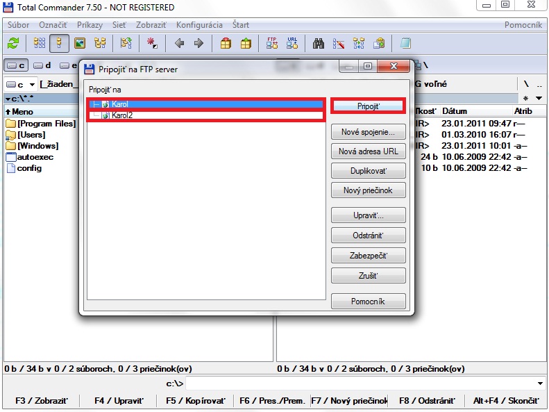The height and width of the screenshot is (412, 549).
Task: Select drive c button in drive bar
Action: [16, 65]
